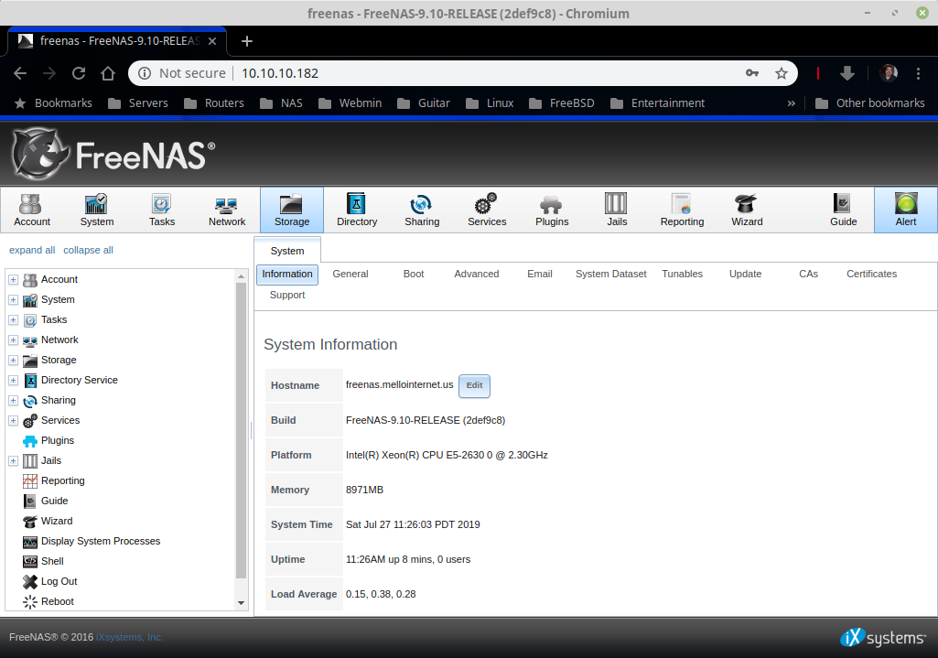This screenshot has width=938, height=658.
Task: Click the Plugins puzzle icon in tree
Action: click(30, 441)
